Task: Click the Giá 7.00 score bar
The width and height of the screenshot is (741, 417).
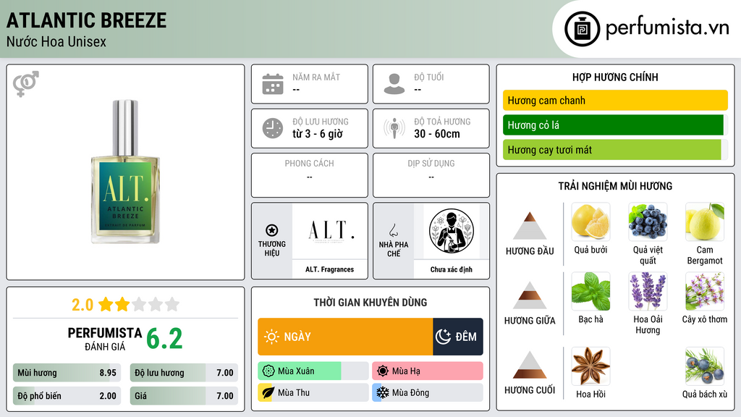Action: pyautogui.click(x=184, y=396)
